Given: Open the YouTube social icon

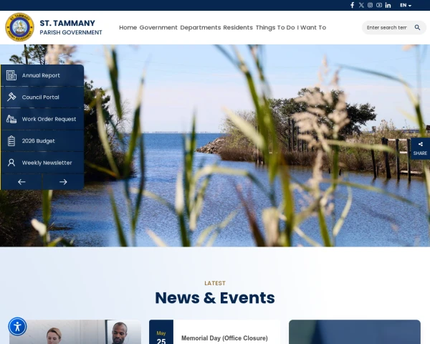Looking at the screenshot, I should (379, 5).
